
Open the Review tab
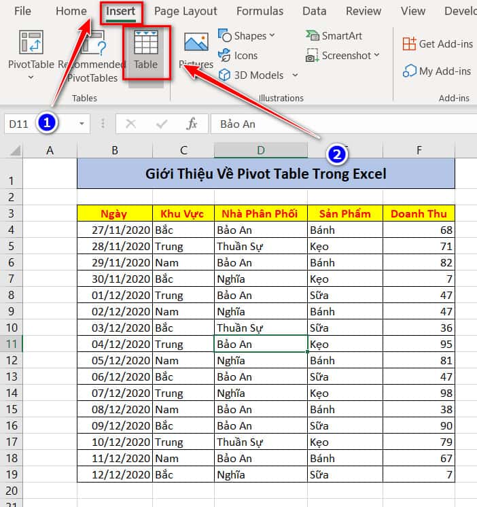(364, 11)
